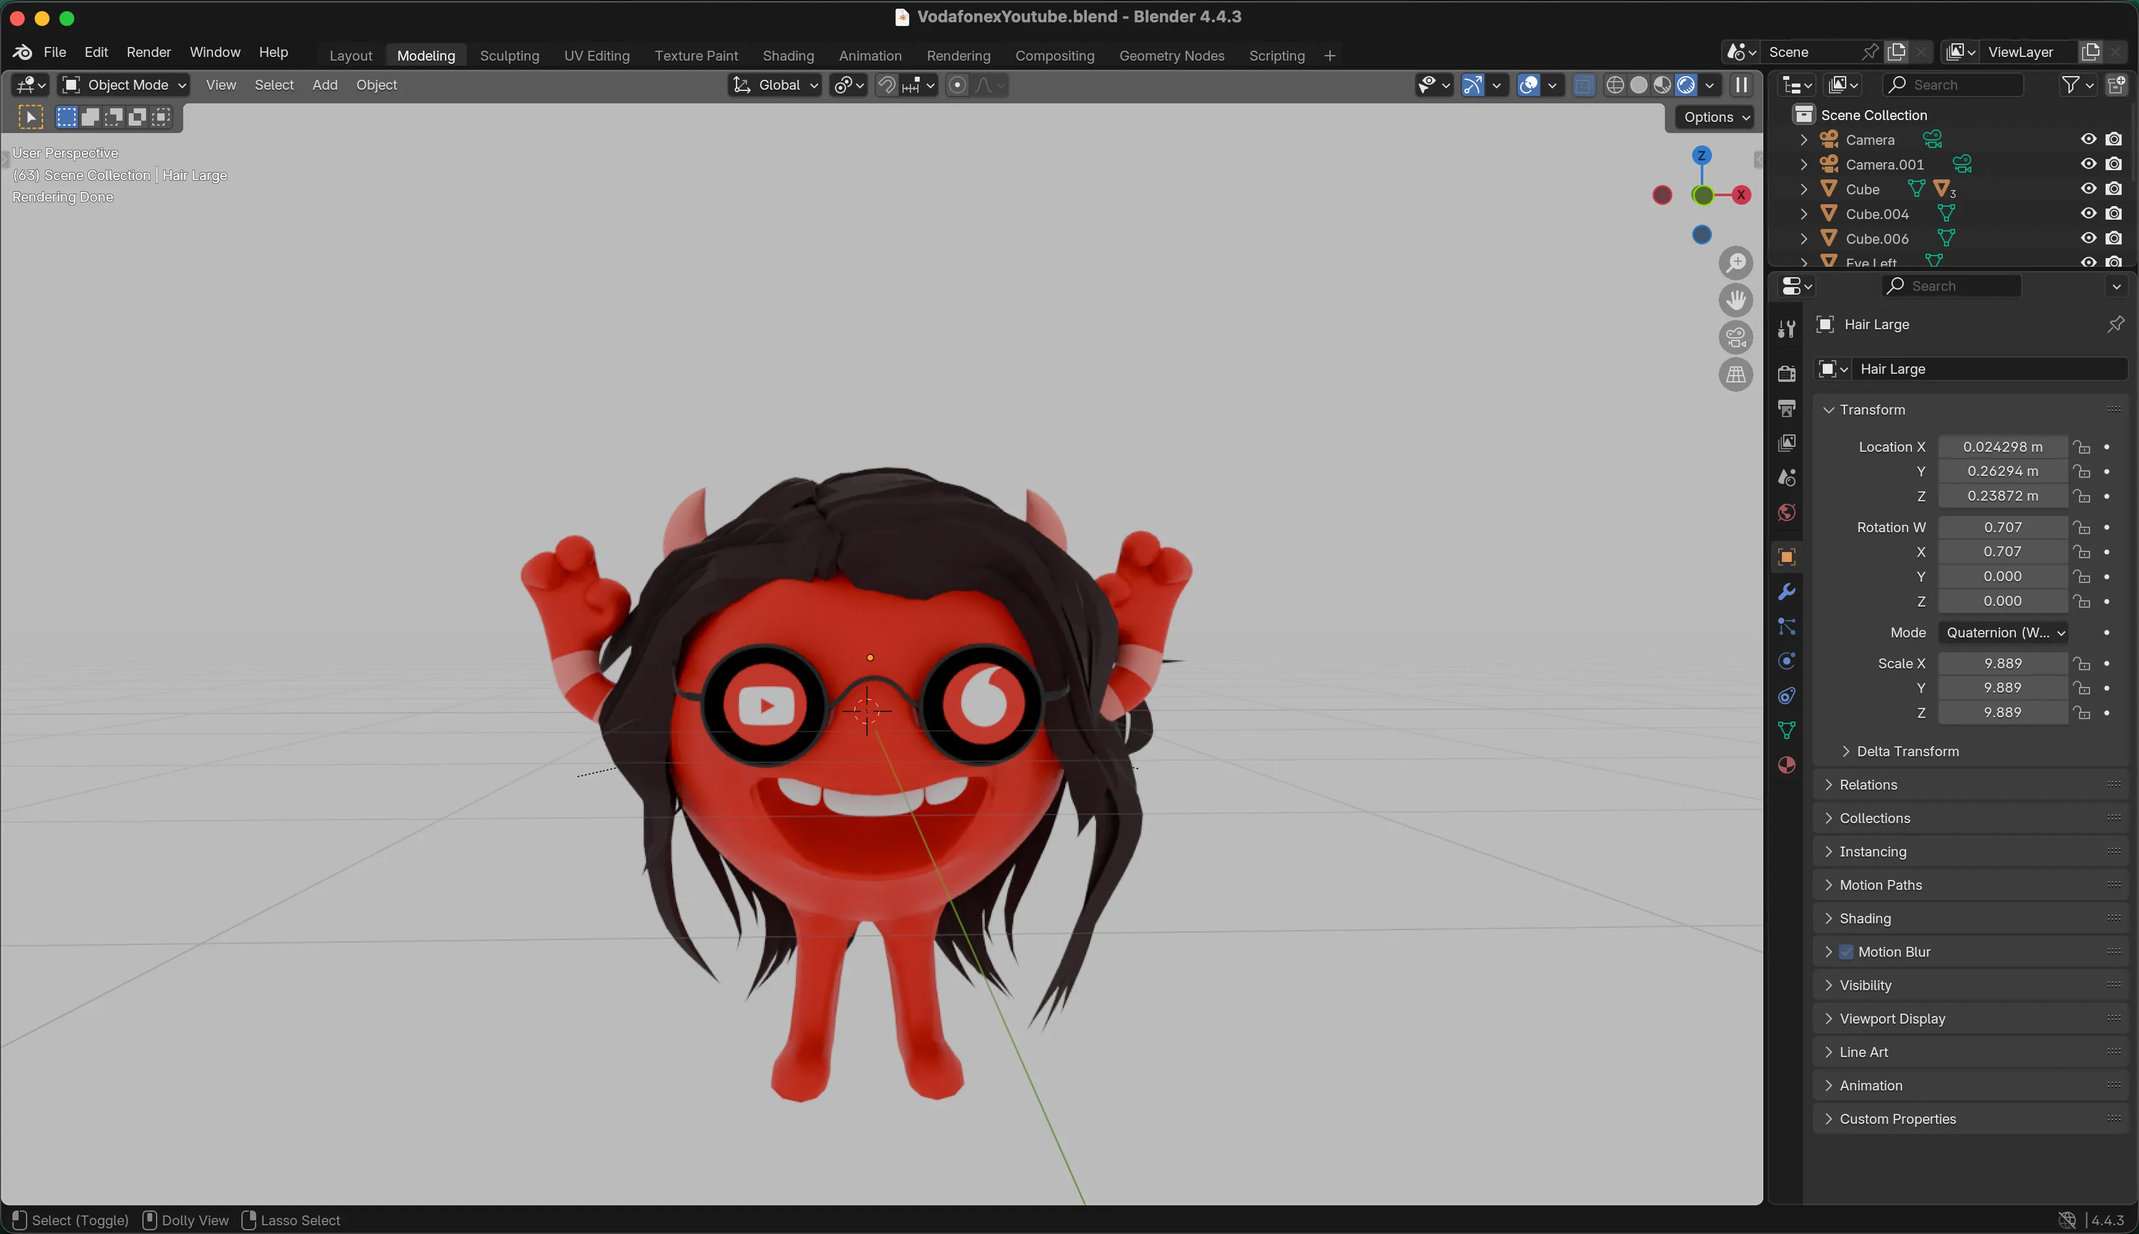Click the Location Y value field
The height and width of the screenshot is (1234, 2139).
pyautogui.click(x=2003, y=471)
